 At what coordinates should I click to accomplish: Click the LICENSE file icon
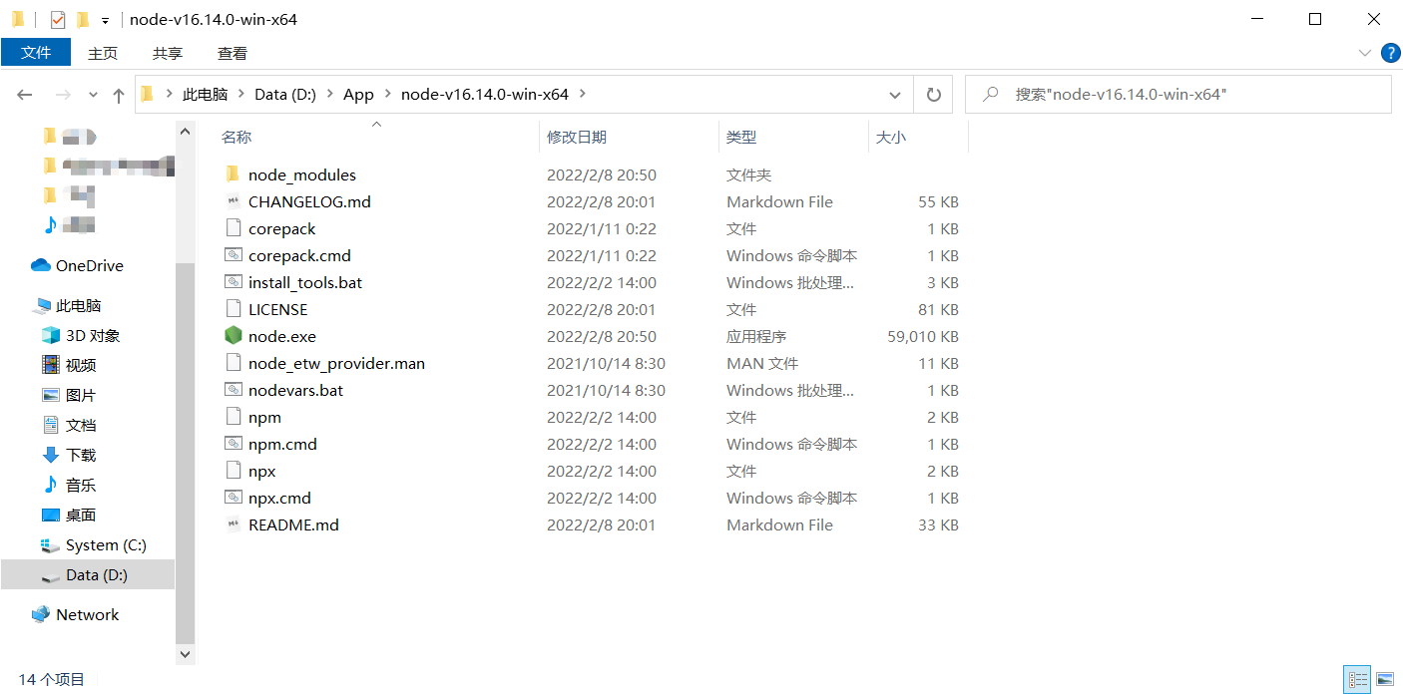[x=233, y=309]
